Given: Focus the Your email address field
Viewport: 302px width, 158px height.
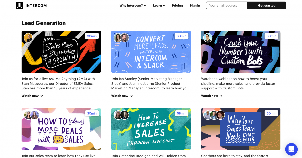Looking at the screenshot, I should point(227,5).
